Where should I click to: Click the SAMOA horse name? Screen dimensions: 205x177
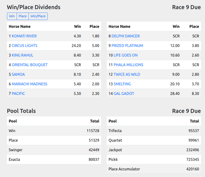18,74
